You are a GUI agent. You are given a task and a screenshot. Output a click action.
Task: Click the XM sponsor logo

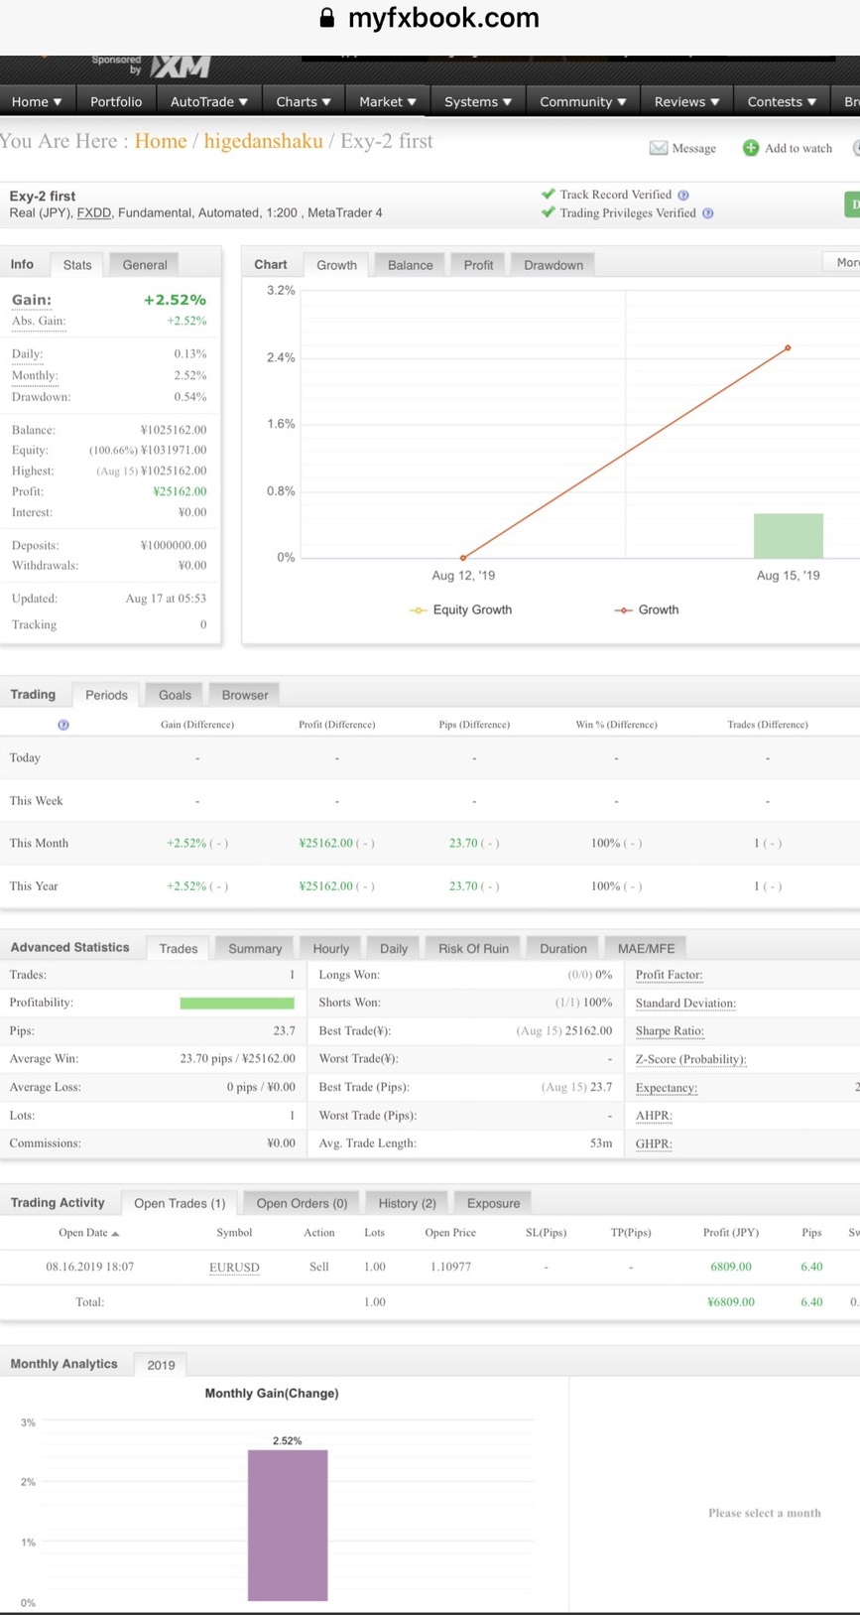pos(181,67)
